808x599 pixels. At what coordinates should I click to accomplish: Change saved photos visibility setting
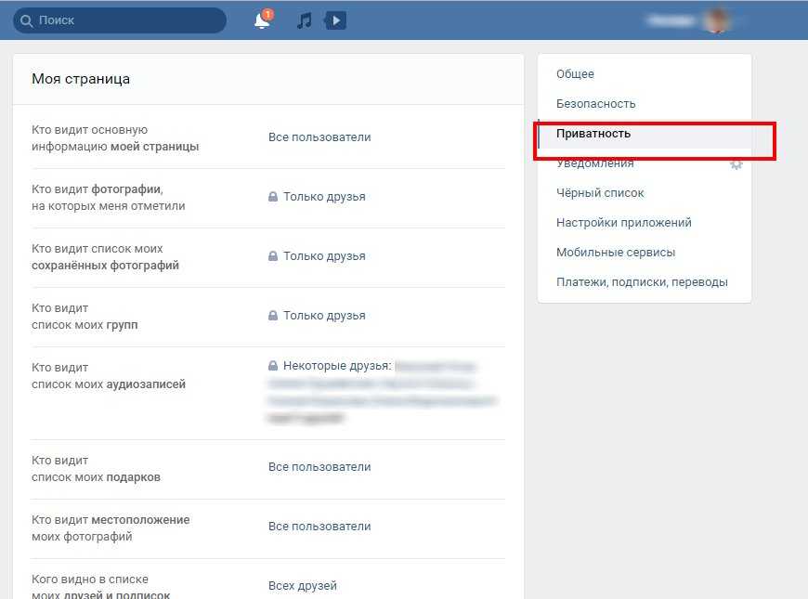(323, 256)
